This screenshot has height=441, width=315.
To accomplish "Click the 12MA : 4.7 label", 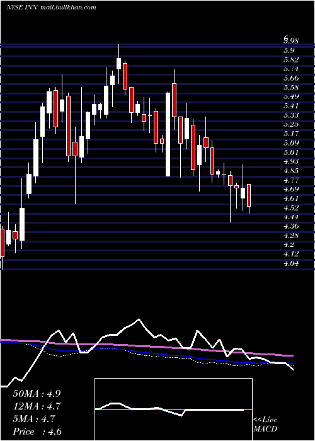I will click(x=37, y=406).
